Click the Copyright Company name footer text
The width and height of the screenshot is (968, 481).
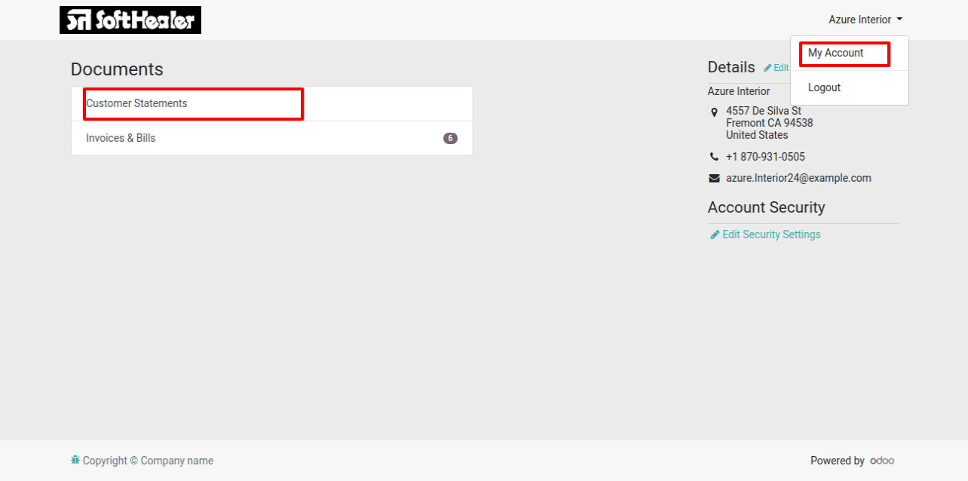click(x=148, y=461)
